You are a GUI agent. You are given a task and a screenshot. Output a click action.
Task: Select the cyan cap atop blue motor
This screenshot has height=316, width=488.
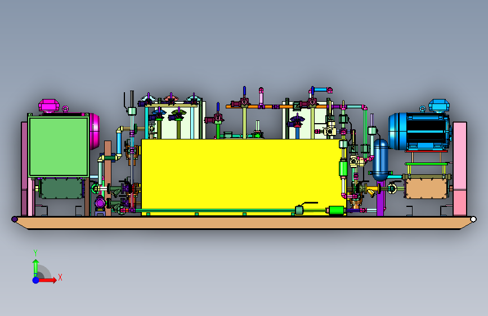coord(439,106)
